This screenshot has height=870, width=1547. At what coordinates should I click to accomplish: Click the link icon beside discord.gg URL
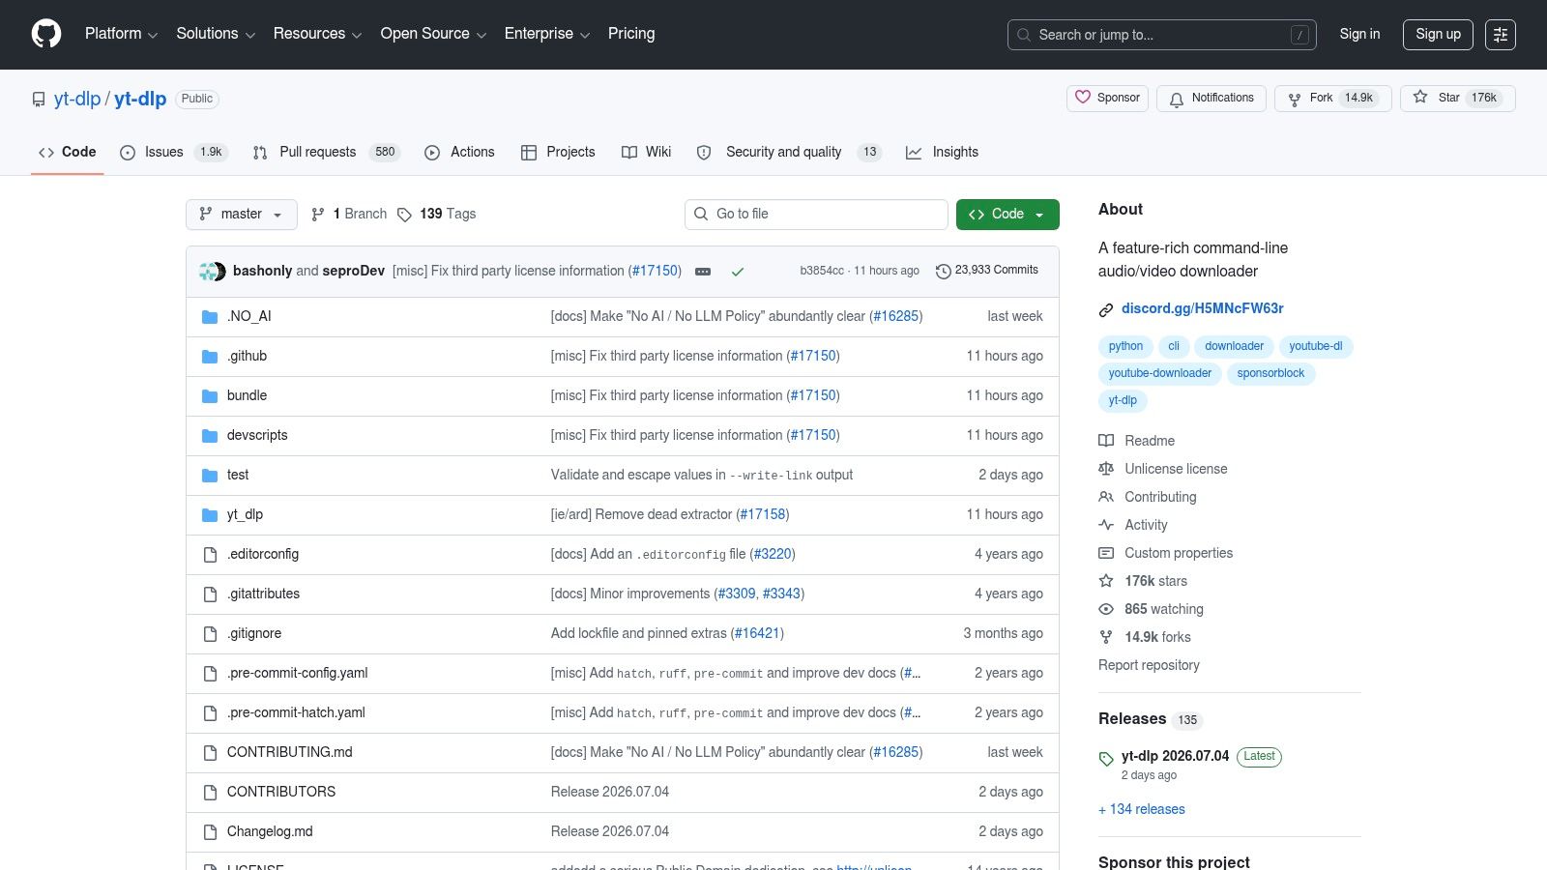pyautogui.click(x=1106, y=309)
